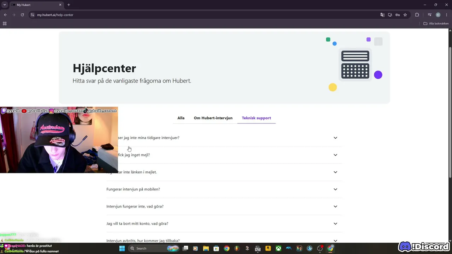Expand the 'fick jag inget mejl' question
This screenshot has height=254, width=452.
click(224, 155)
